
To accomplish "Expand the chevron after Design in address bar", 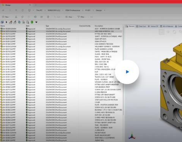I will [x=105, y=10].
